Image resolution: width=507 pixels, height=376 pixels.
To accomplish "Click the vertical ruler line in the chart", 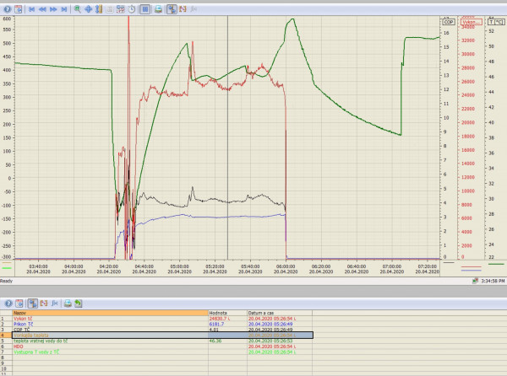I will pyautogui.click(x=227, y=137).
